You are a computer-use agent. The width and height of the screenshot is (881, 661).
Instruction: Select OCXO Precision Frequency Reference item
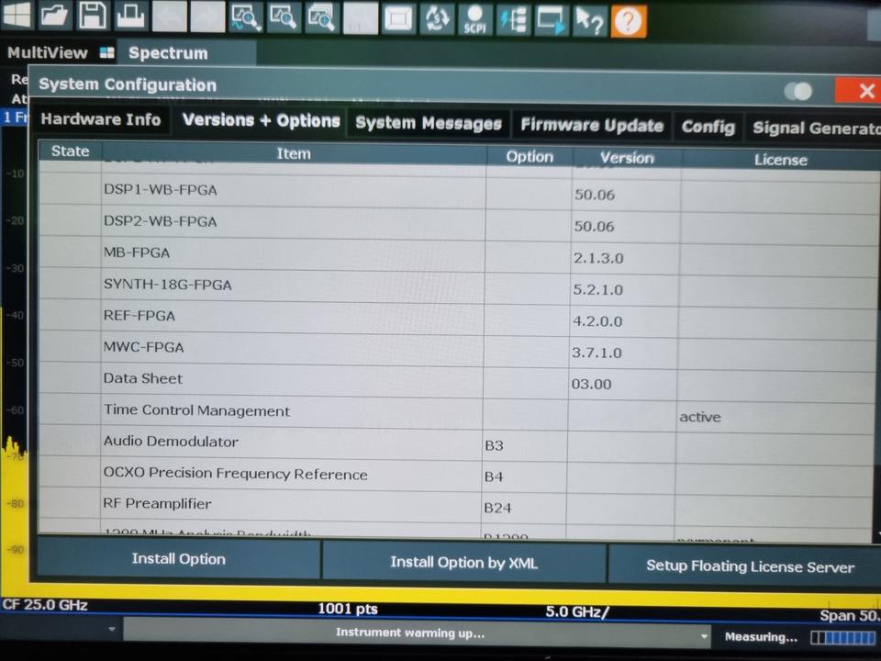(x=236, y=474)
